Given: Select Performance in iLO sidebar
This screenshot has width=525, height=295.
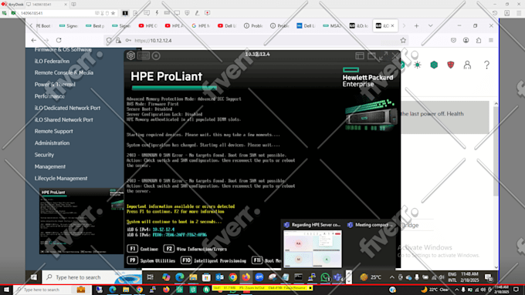Looking at the screenshot, I should click(x=49, y=96).
